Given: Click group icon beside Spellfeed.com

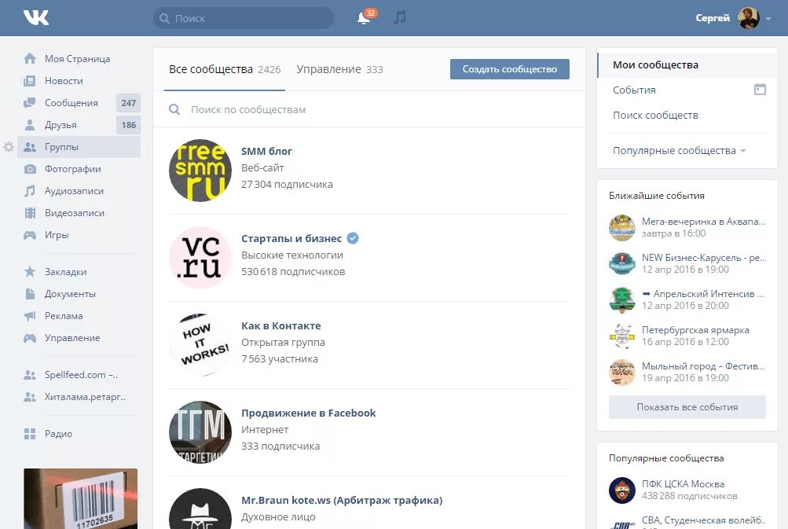Looking at the screenshot, I should (x=30, y=375).
